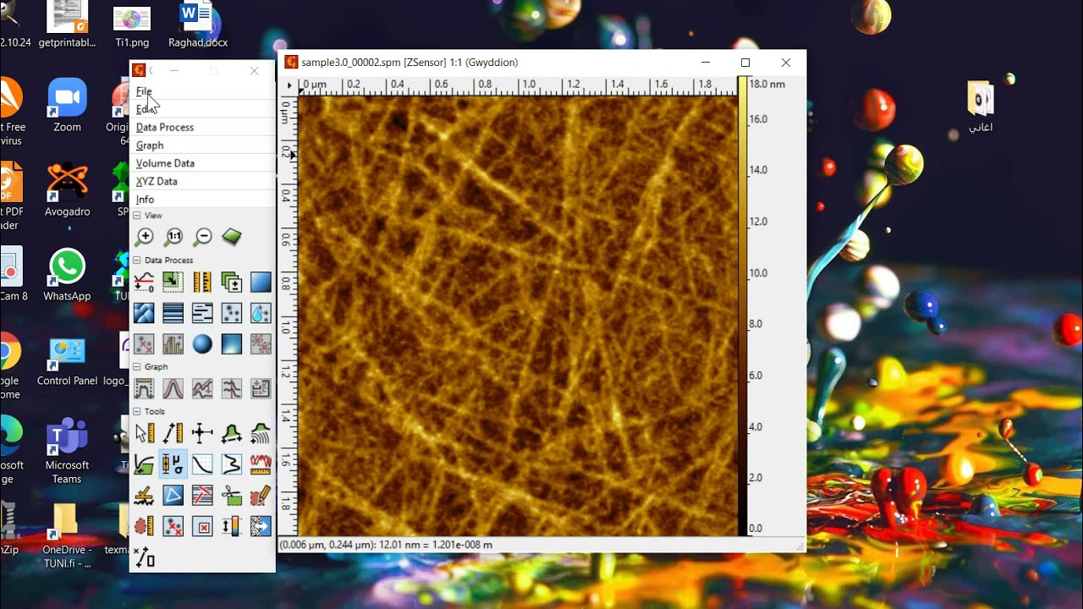Open the XYZ Data menu
This screenshot has height=609, width=1083.
point(157,181)
